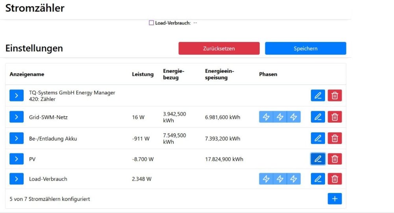Expand the PV row details
The height and width of the screenshot is (213, 394).
17,159
